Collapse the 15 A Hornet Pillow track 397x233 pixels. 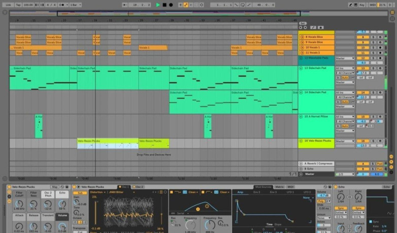pyautogui.click(x=301, y=116)
